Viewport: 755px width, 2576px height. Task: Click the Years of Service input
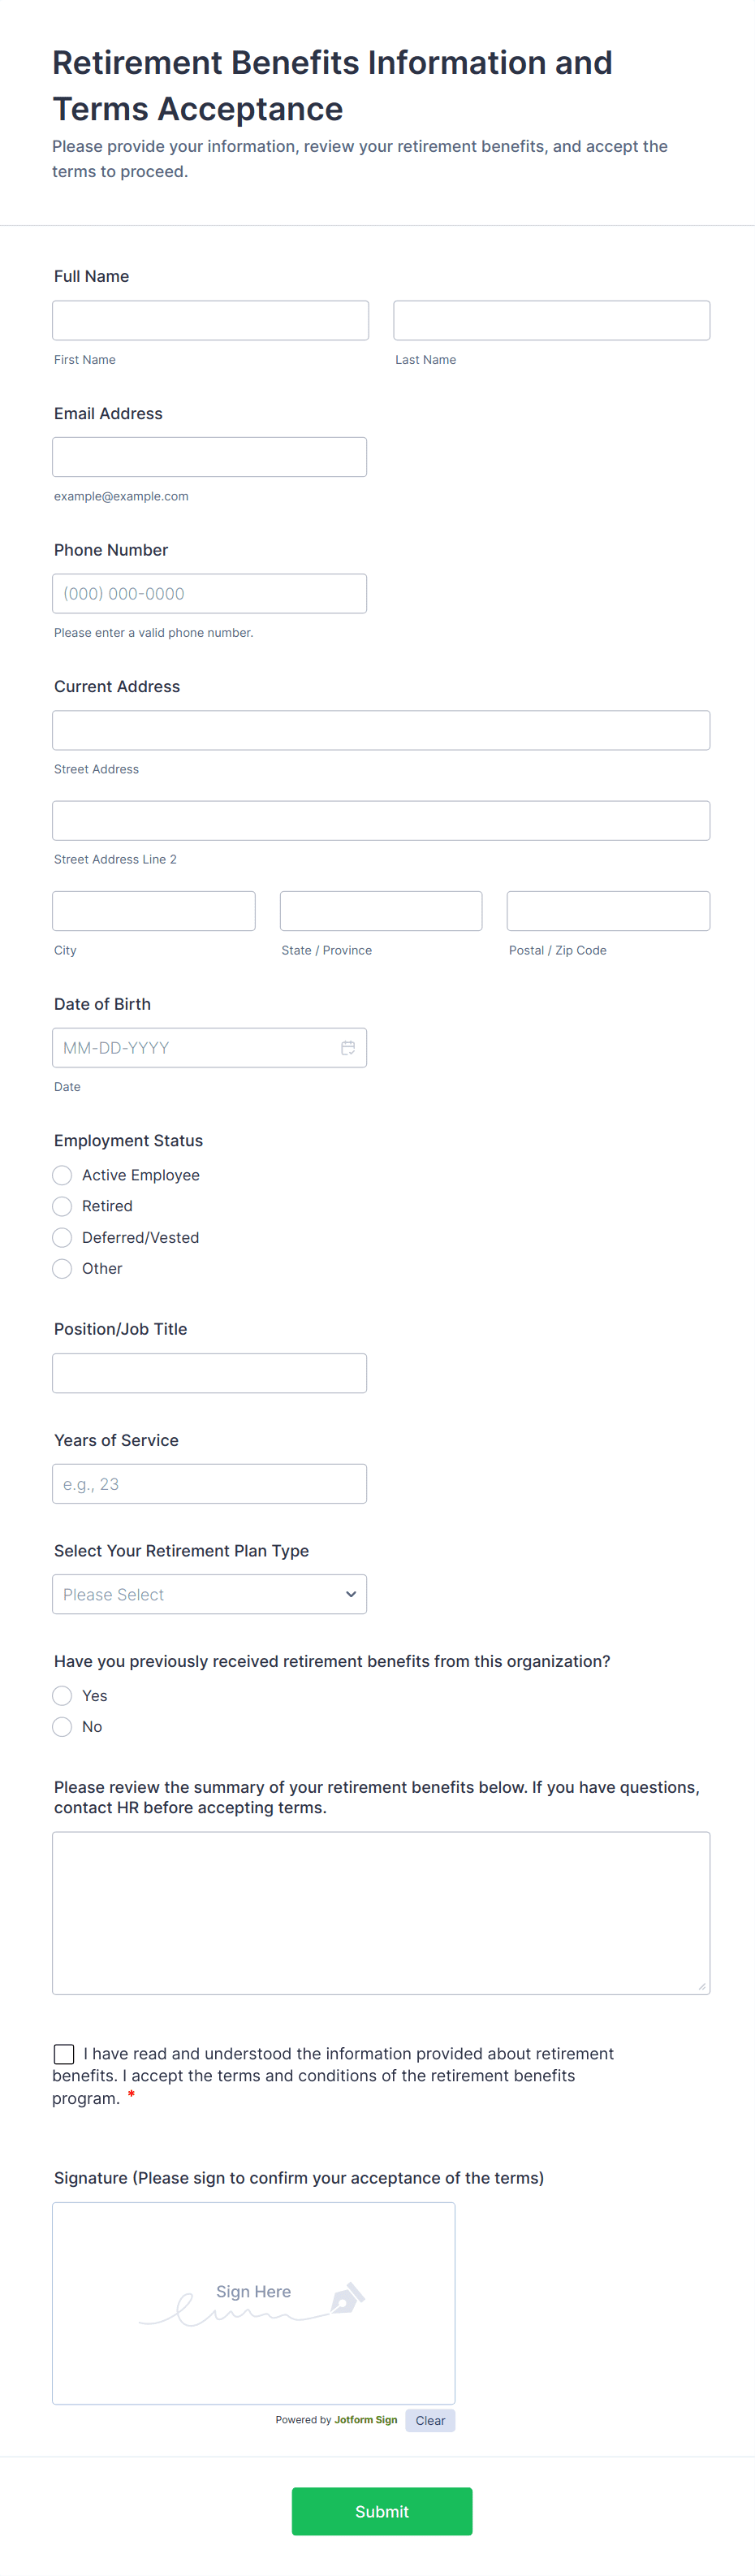[209, 1483]
